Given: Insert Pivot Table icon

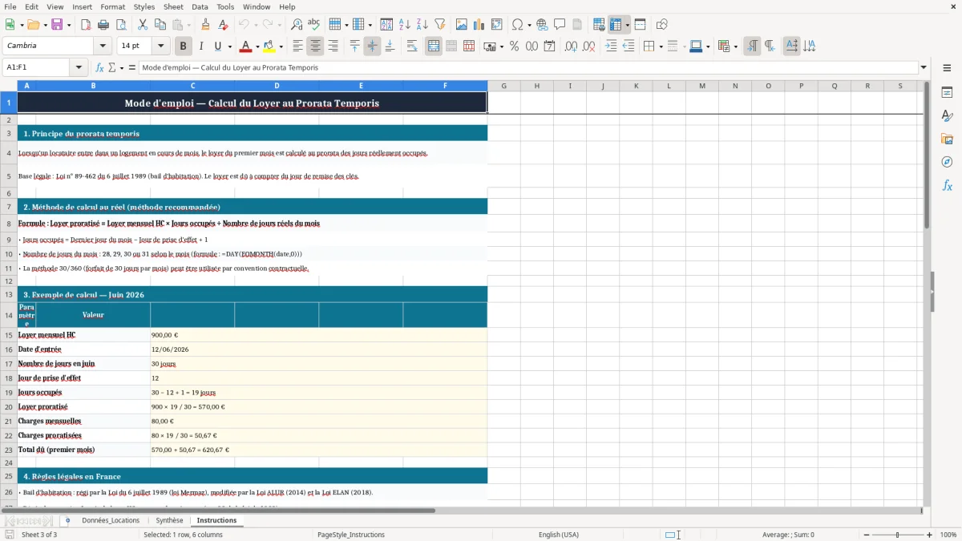Looking at the screenshot, I should pos(497,25).
